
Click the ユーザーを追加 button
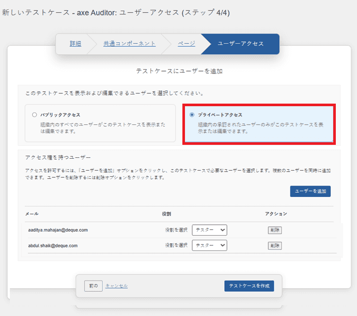310,191
